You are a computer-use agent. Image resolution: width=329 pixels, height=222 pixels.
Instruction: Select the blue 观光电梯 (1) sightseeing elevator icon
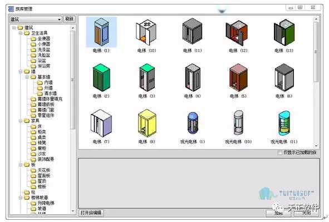193,123
